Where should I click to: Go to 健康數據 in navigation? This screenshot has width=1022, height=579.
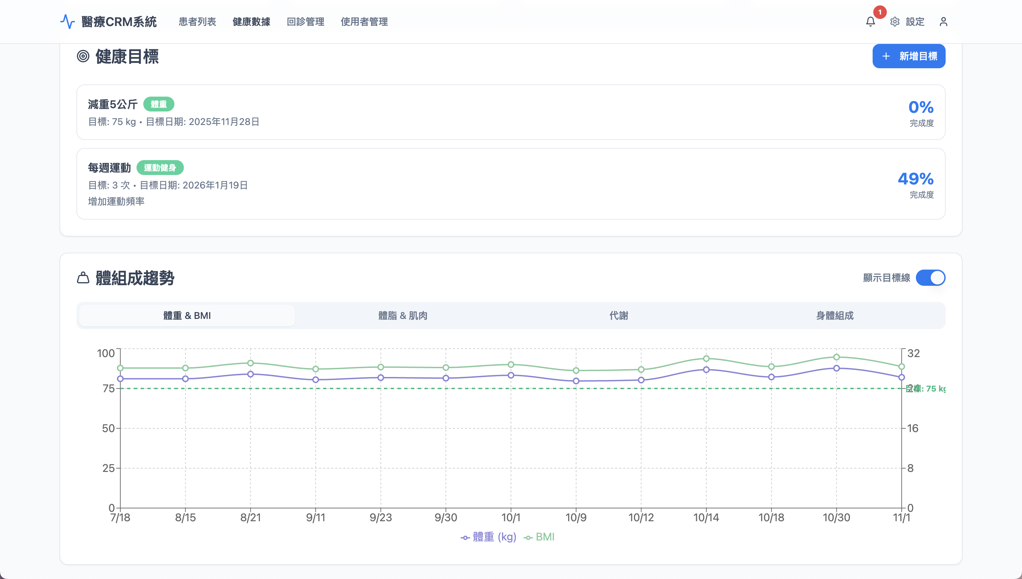(x=251, y=22)
